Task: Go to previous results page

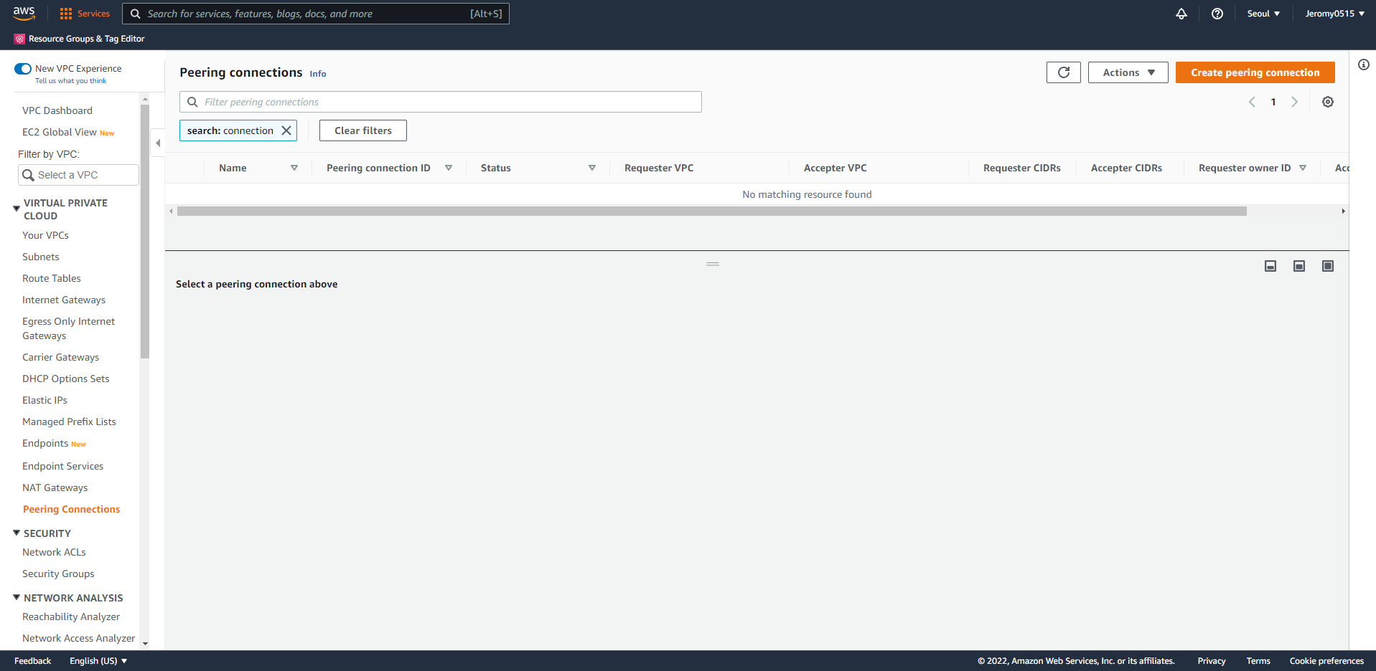Action: (1252, 102)
